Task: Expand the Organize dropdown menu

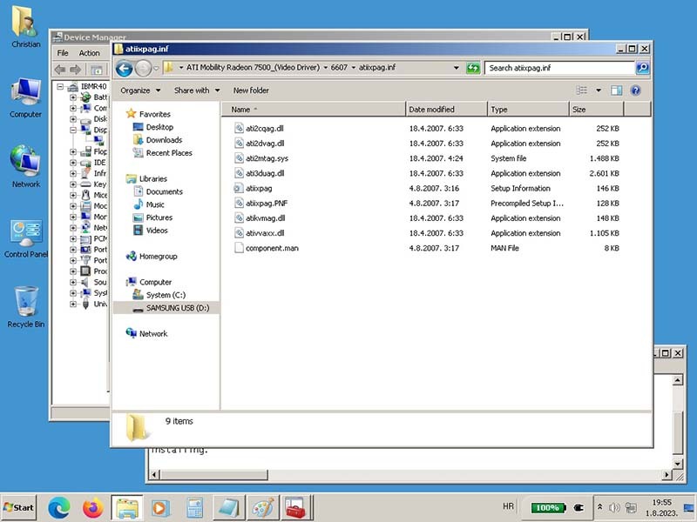Action: coord(140,90)
